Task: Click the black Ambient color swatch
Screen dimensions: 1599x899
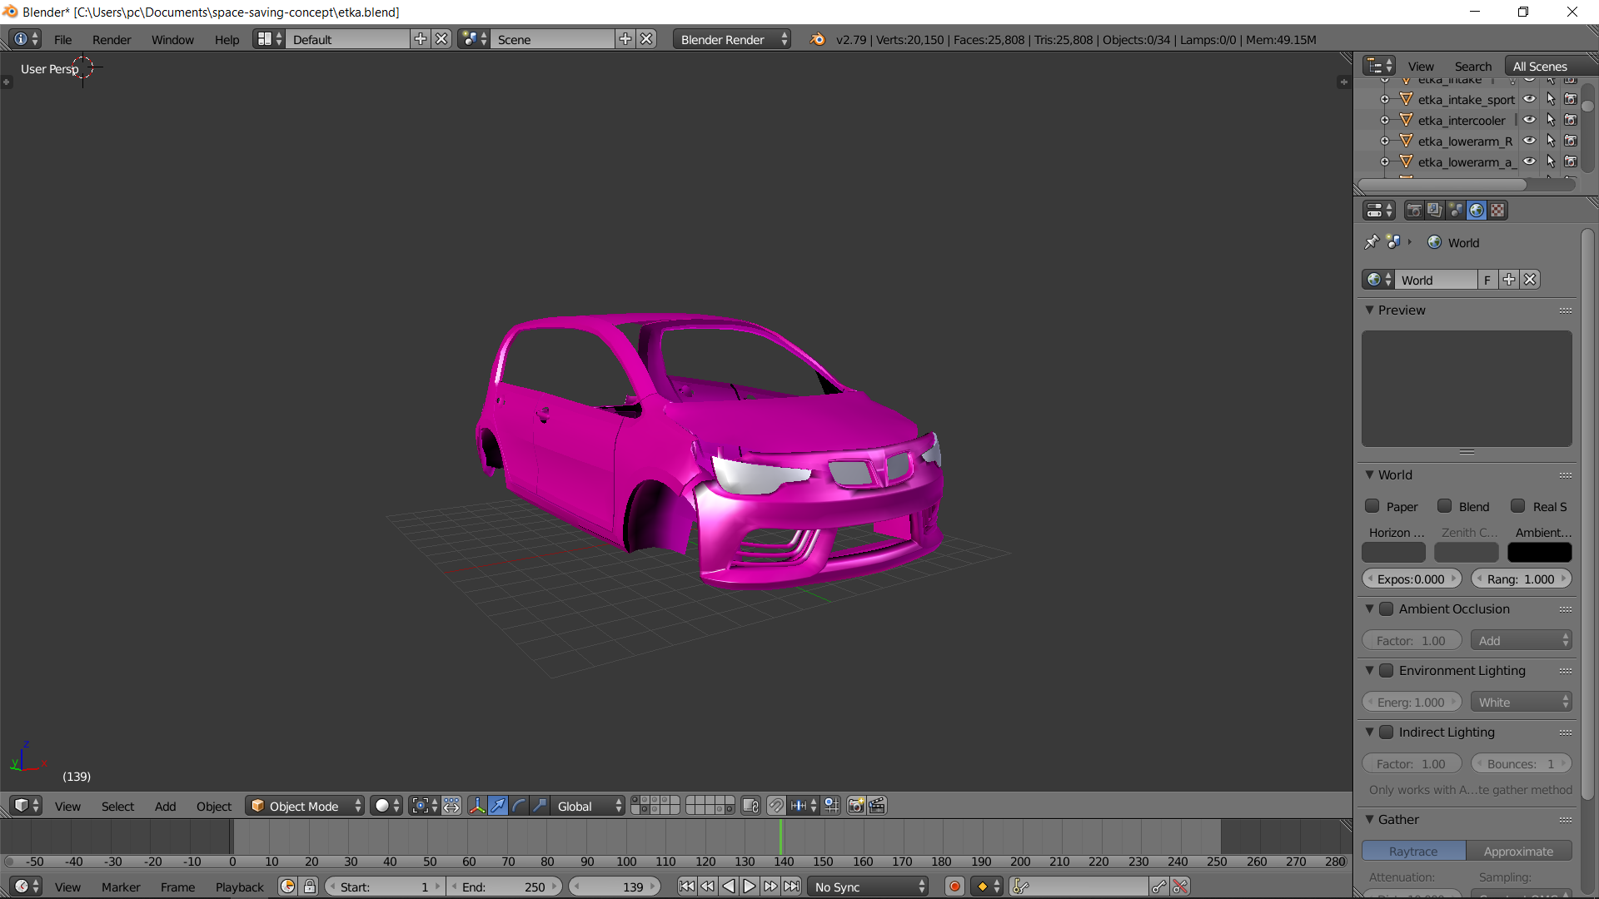Action: pos(1539,553)
